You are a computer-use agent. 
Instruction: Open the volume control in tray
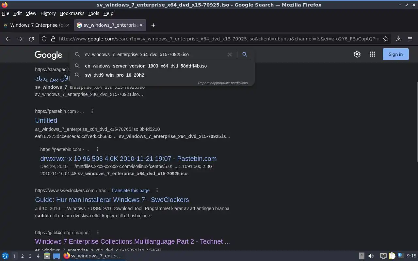pos(371,256)
